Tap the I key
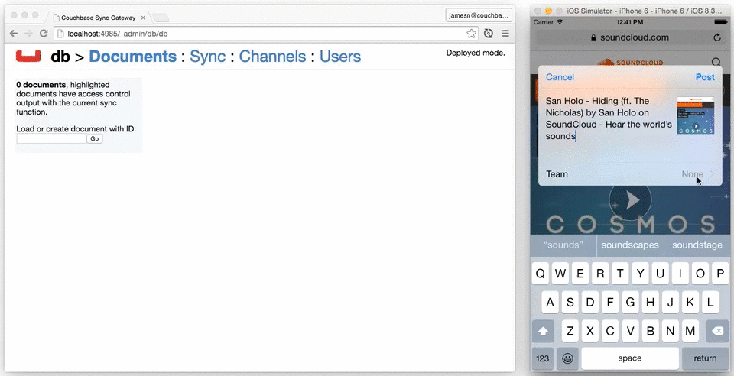The width and height of the screenshot is (734, 376). (x=680, y=274)
